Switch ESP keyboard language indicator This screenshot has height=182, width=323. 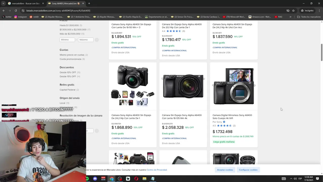point(300,179)
